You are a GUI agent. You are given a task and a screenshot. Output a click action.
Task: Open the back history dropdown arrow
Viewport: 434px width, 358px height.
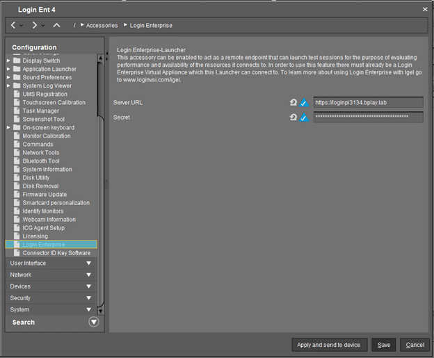pyautogui.click(x=22, y=26)
